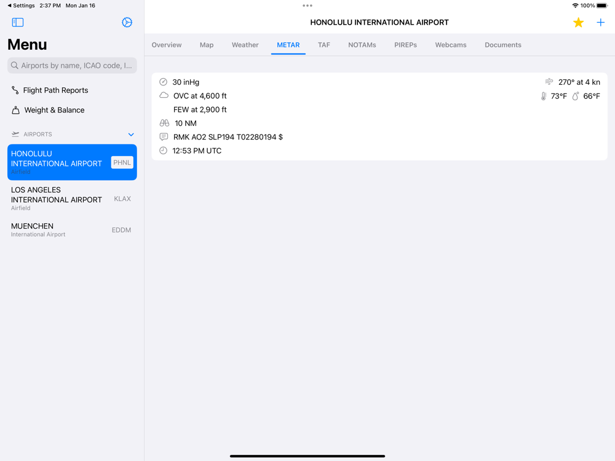Click the magnifier icon in the search field

click(15, 66)
